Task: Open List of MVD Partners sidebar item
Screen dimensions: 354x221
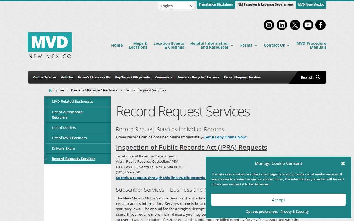Action: (77, 138)
